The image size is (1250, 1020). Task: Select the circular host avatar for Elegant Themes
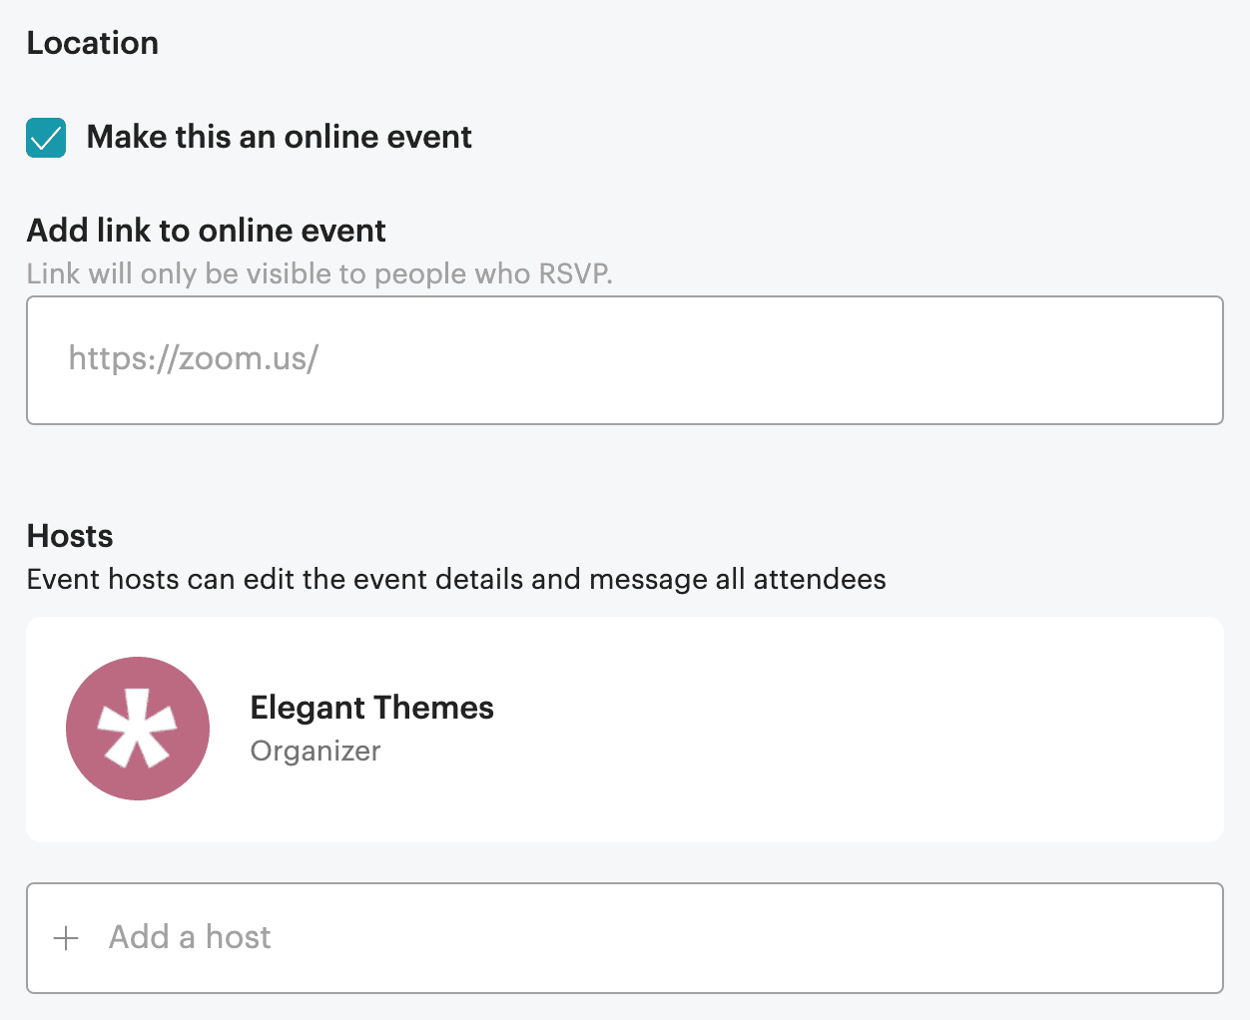[x=137, y=728]
